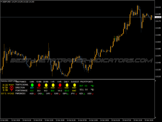Screen dimensions: 162x122
Task: Click the yellow DAILY traffic signal light
Action: [x=67, y=85]
